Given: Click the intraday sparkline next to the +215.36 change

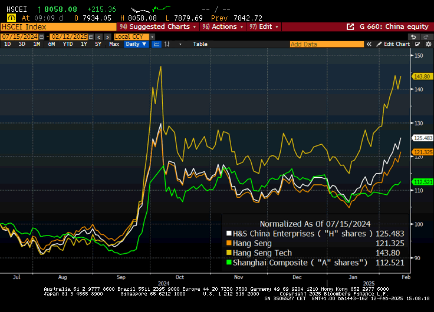Looking at the screenshot, I should 151,9.
